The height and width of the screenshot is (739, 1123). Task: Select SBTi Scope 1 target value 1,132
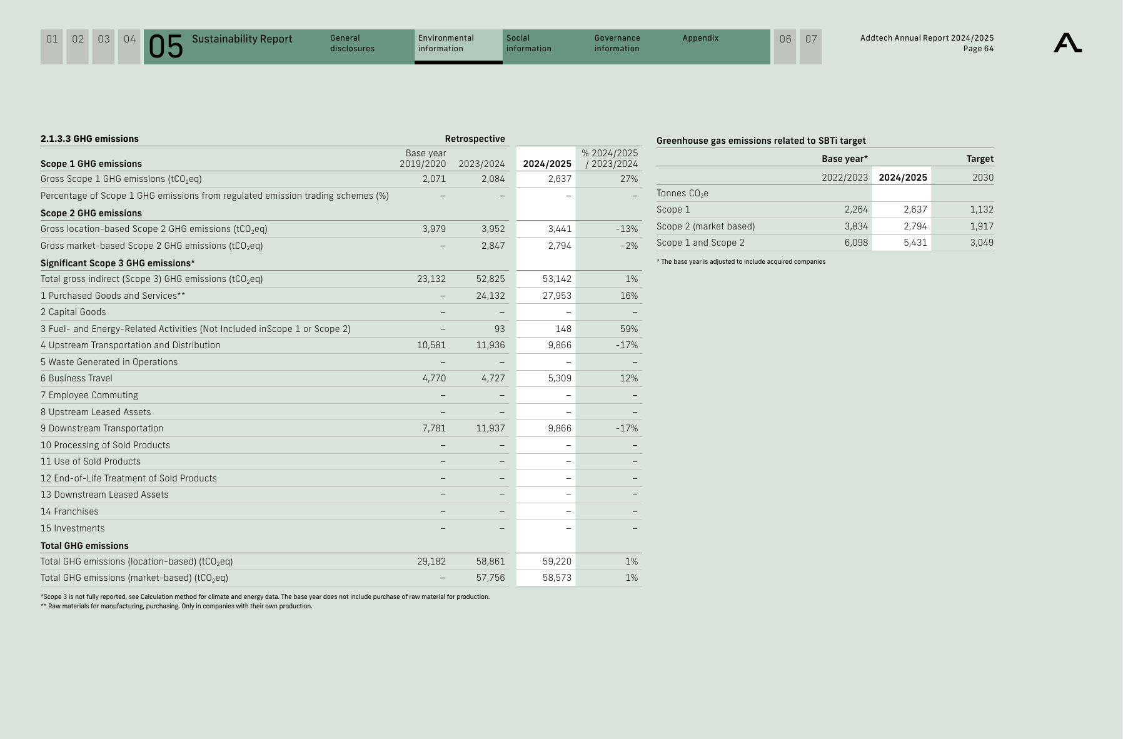982,209
